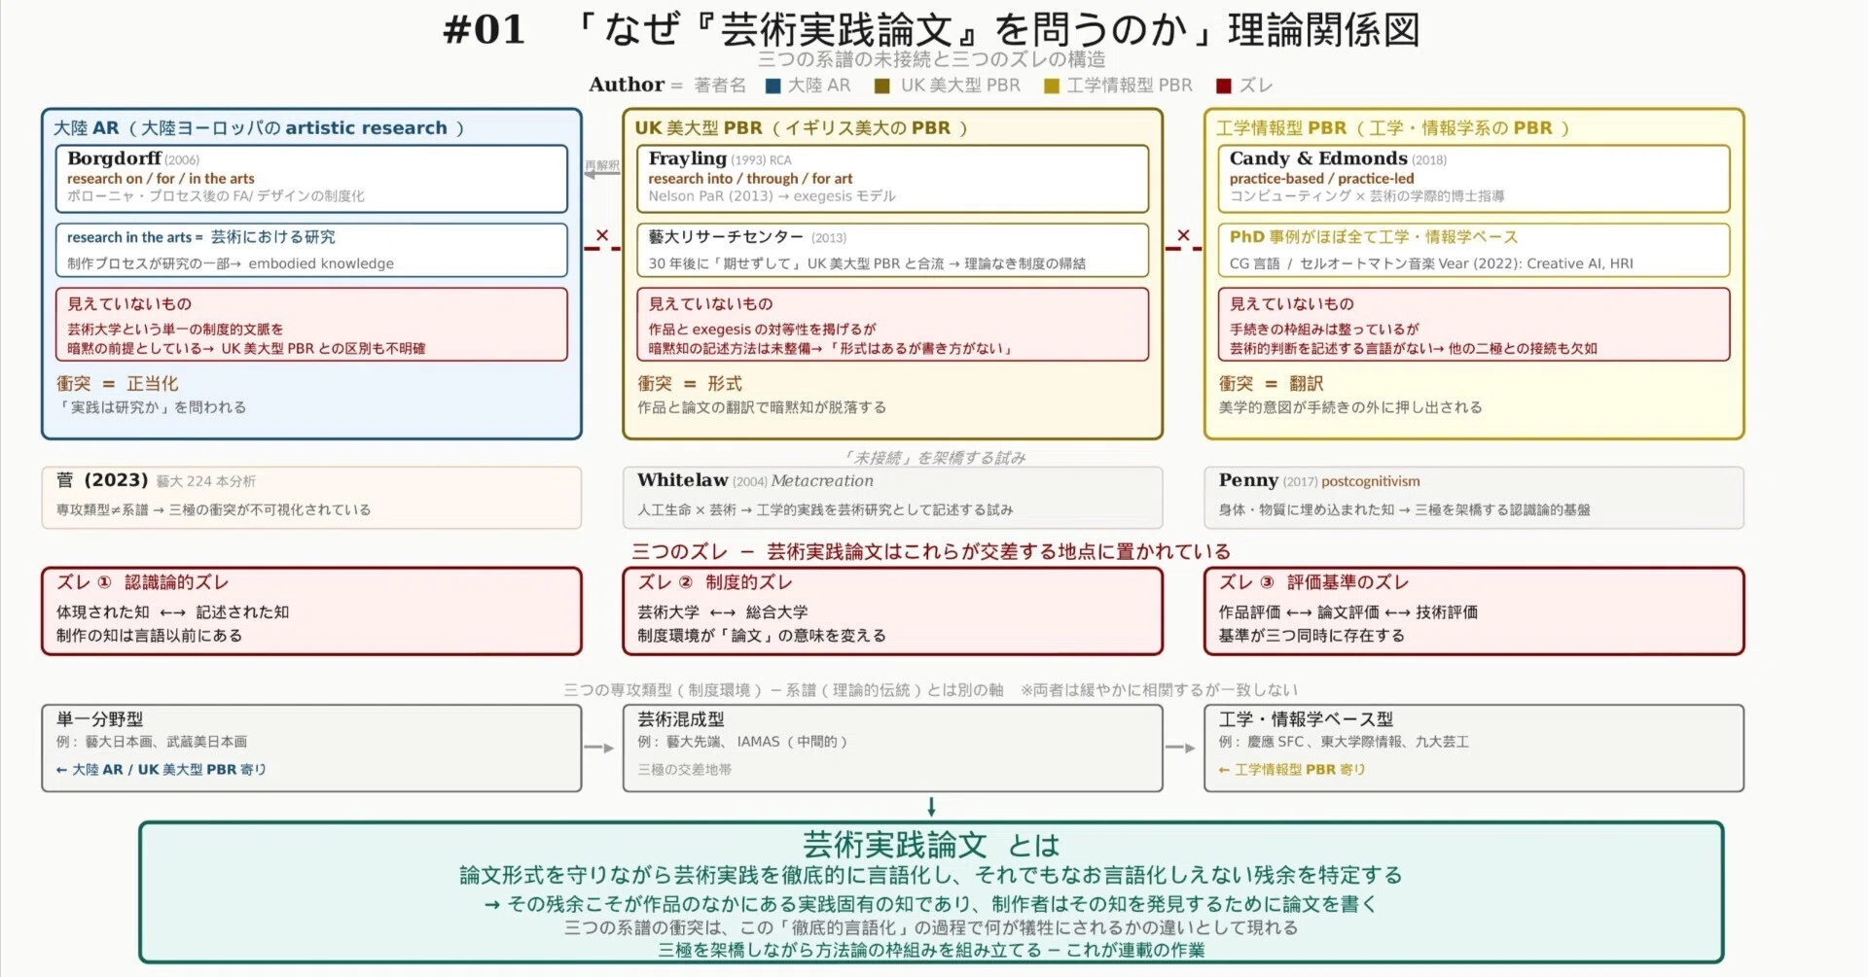Click the last line 三極を架橋しながら方法論の枠組みを組み立てる

tap(931, 950)
